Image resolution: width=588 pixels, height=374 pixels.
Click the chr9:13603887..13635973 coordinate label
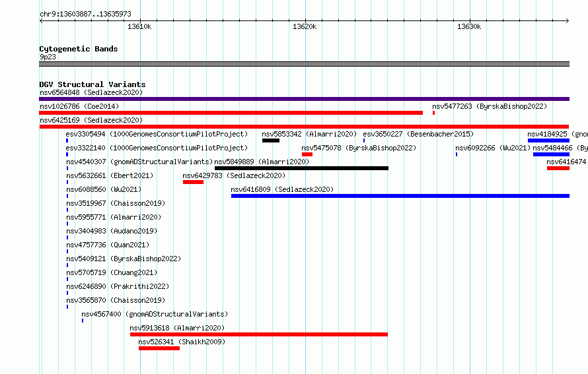[85, 15]
